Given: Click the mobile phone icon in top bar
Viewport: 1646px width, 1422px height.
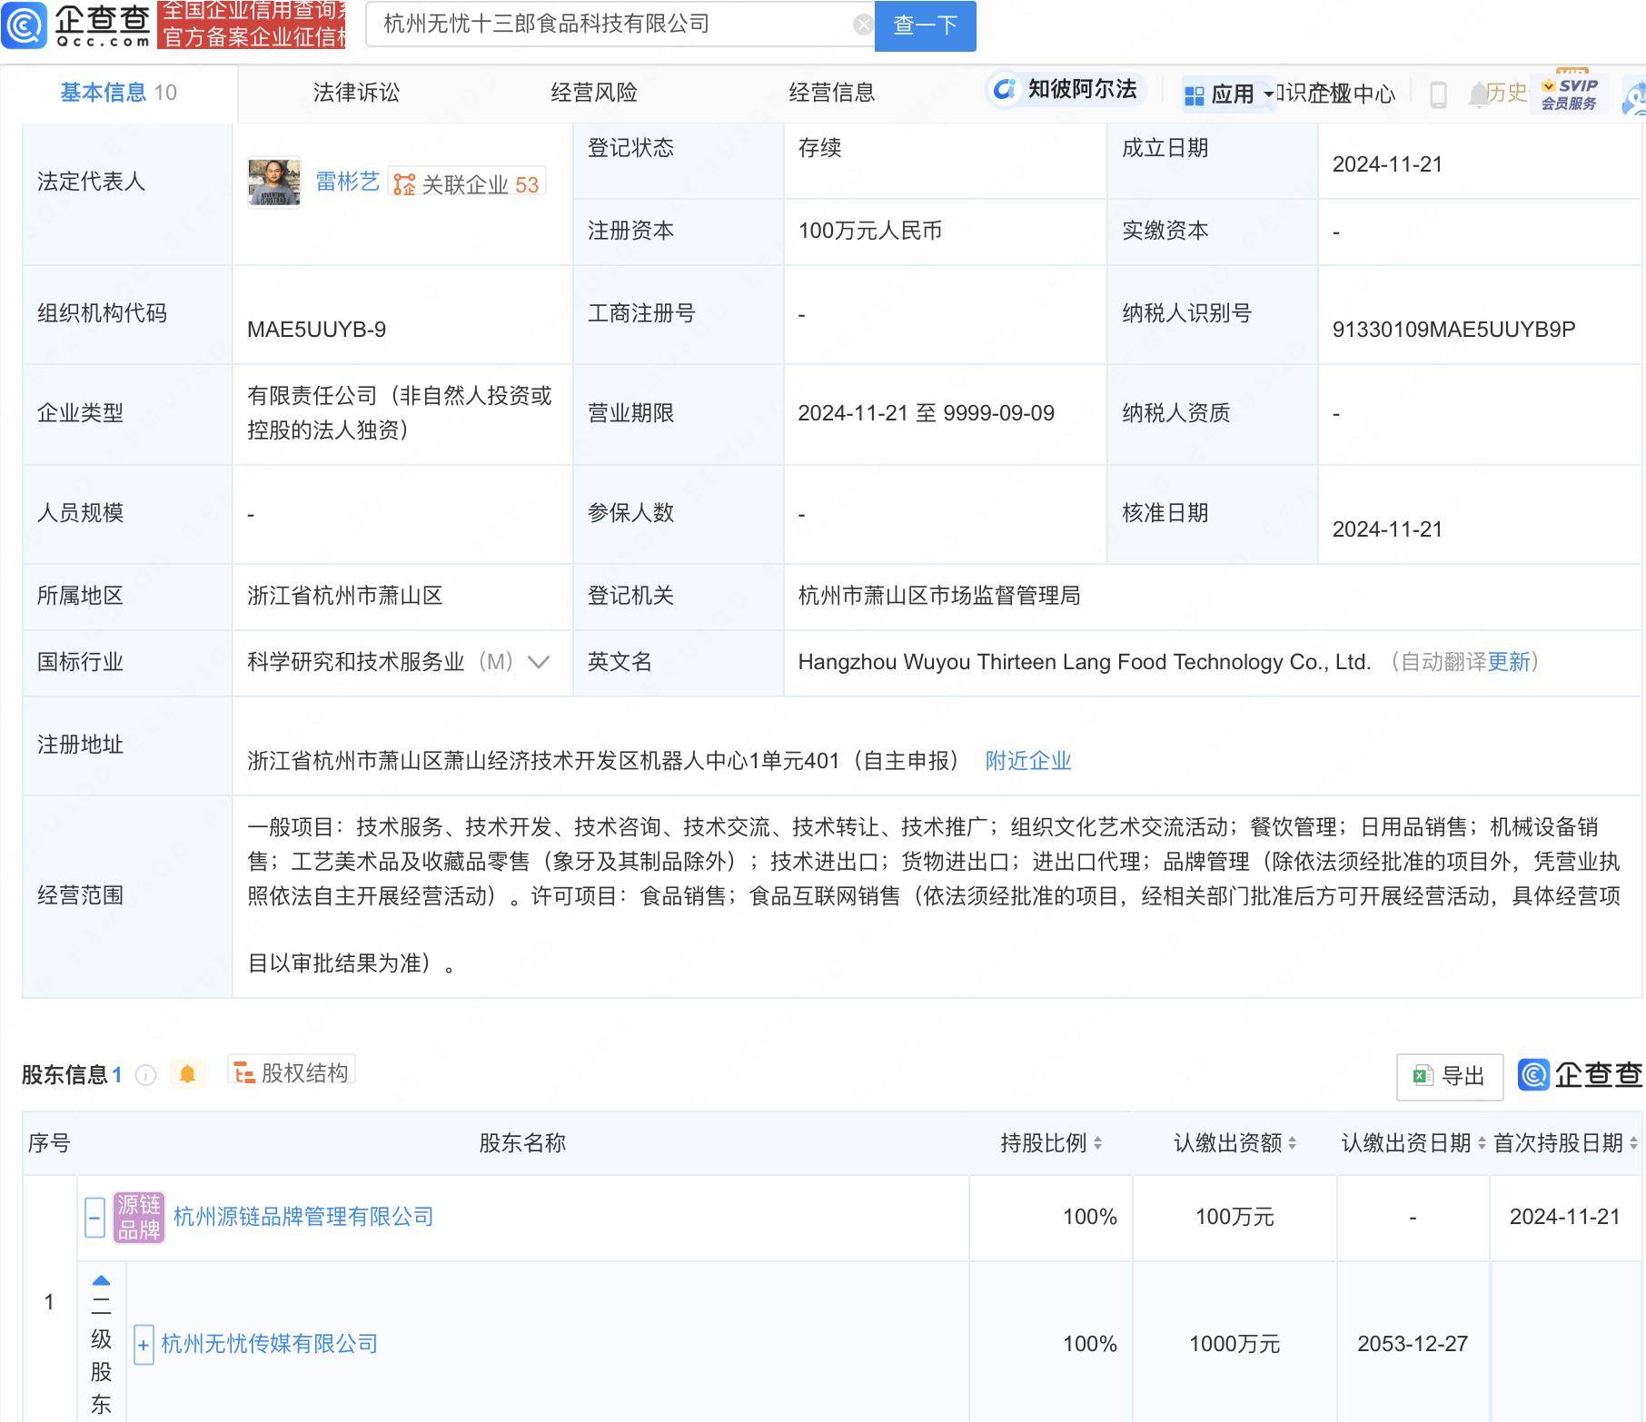Looking at the screenshot, I should click(1438, 94).
